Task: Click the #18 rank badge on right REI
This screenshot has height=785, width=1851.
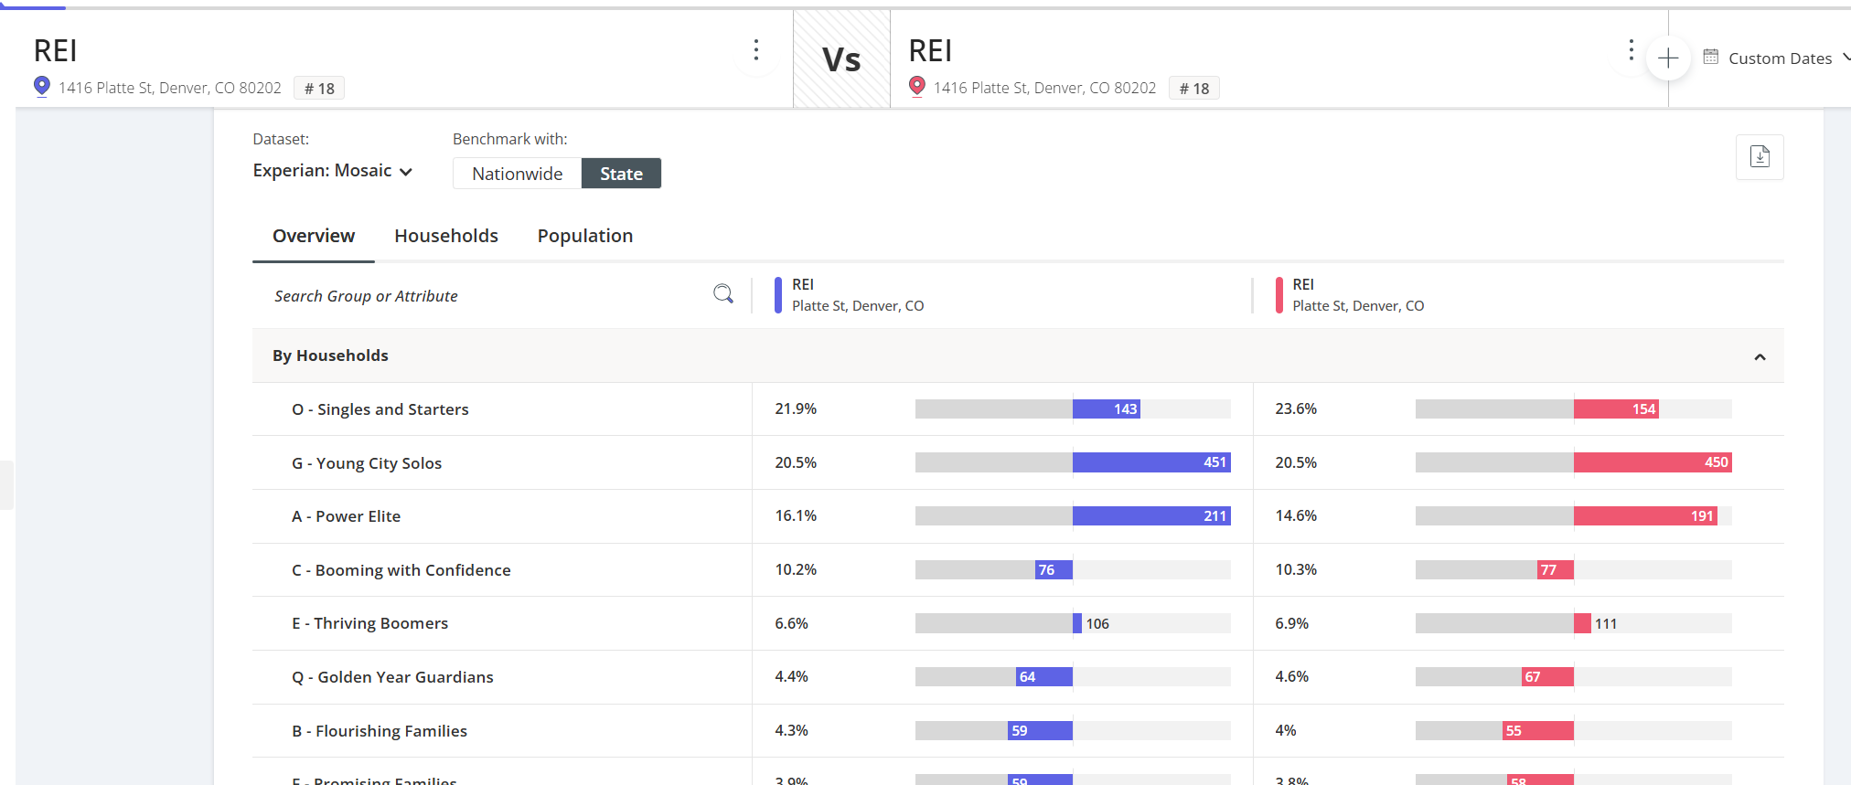Action: [1194, 89]
